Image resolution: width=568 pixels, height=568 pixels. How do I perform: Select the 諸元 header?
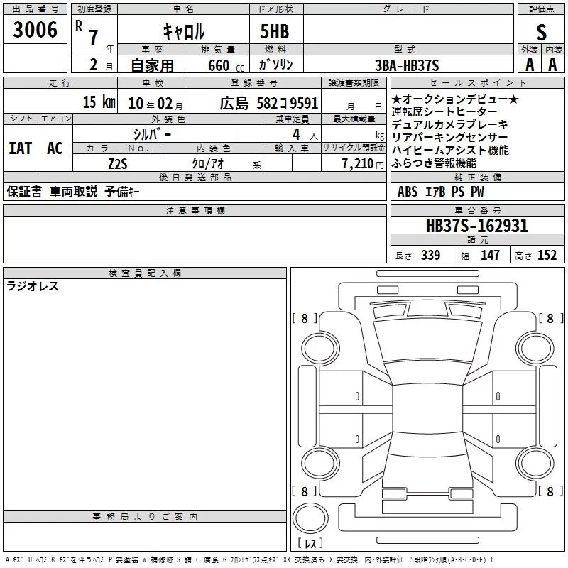[x=478, y=239]
